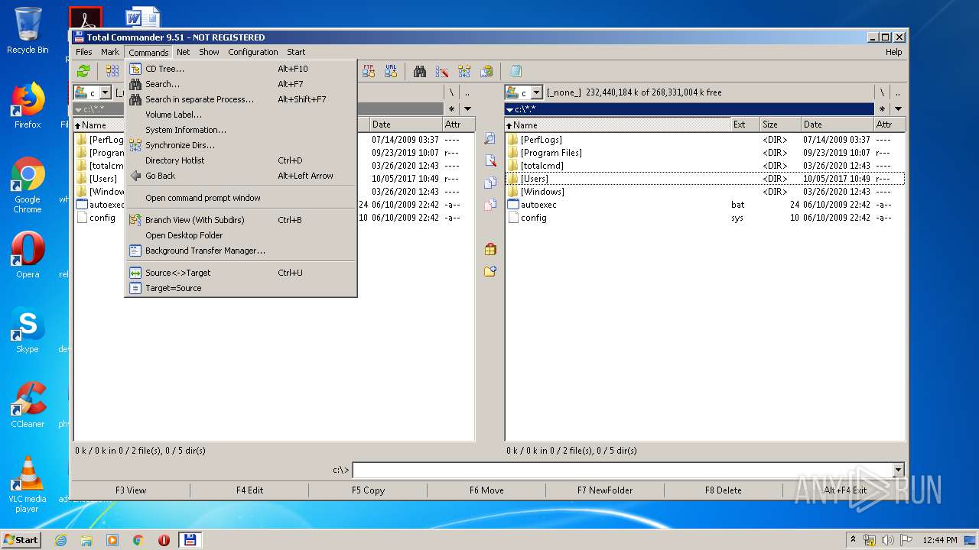Click right panel parent directory dots button
Viewport: 979px width, 550px height.
[x=898, y=92]
